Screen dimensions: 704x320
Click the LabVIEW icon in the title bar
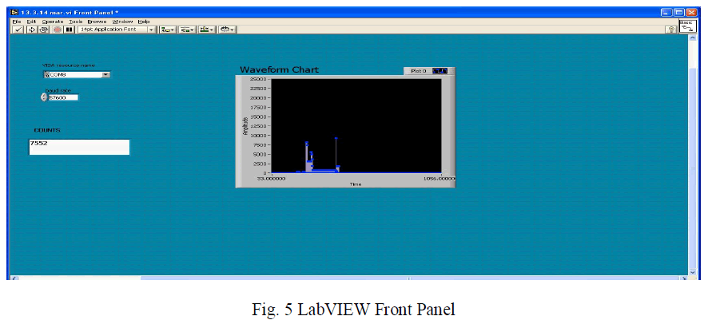[x=14, y=12]
